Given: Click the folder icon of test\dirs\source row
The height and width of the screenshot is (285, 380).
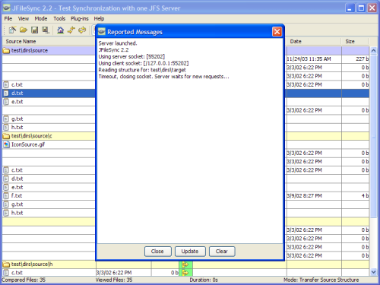Looking at the screenshot, I should click(6, 51).
